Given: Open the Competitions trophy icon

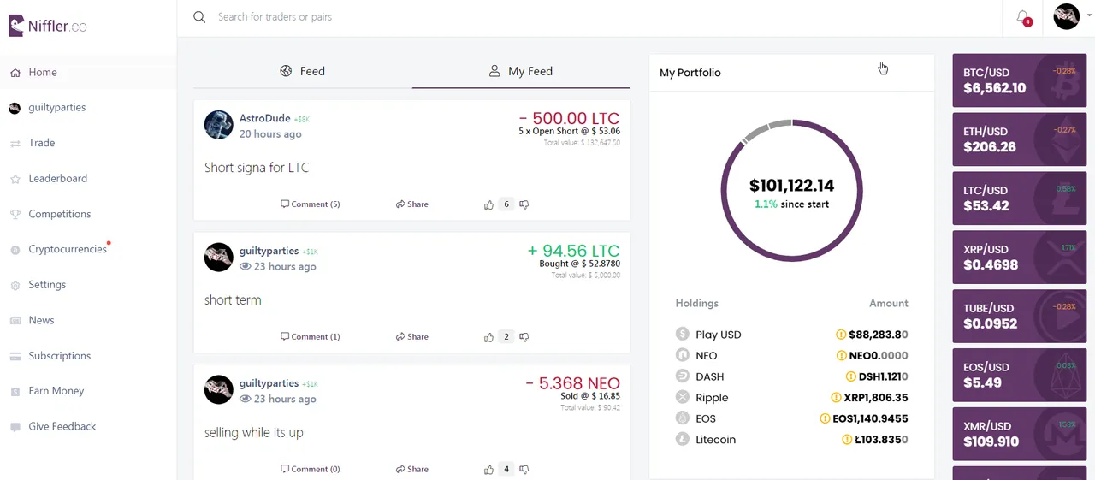Looking at the screenshot, I should [15, 215].
